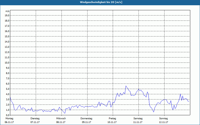Click the date 07.11.17
200x125 pixels.
35,122
